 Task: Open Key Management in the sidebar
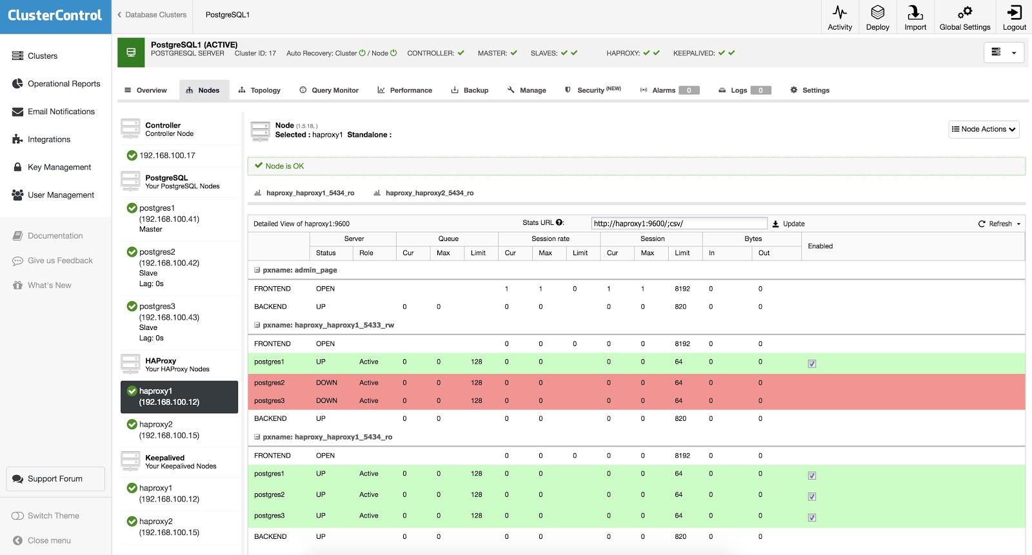[52, 167]
